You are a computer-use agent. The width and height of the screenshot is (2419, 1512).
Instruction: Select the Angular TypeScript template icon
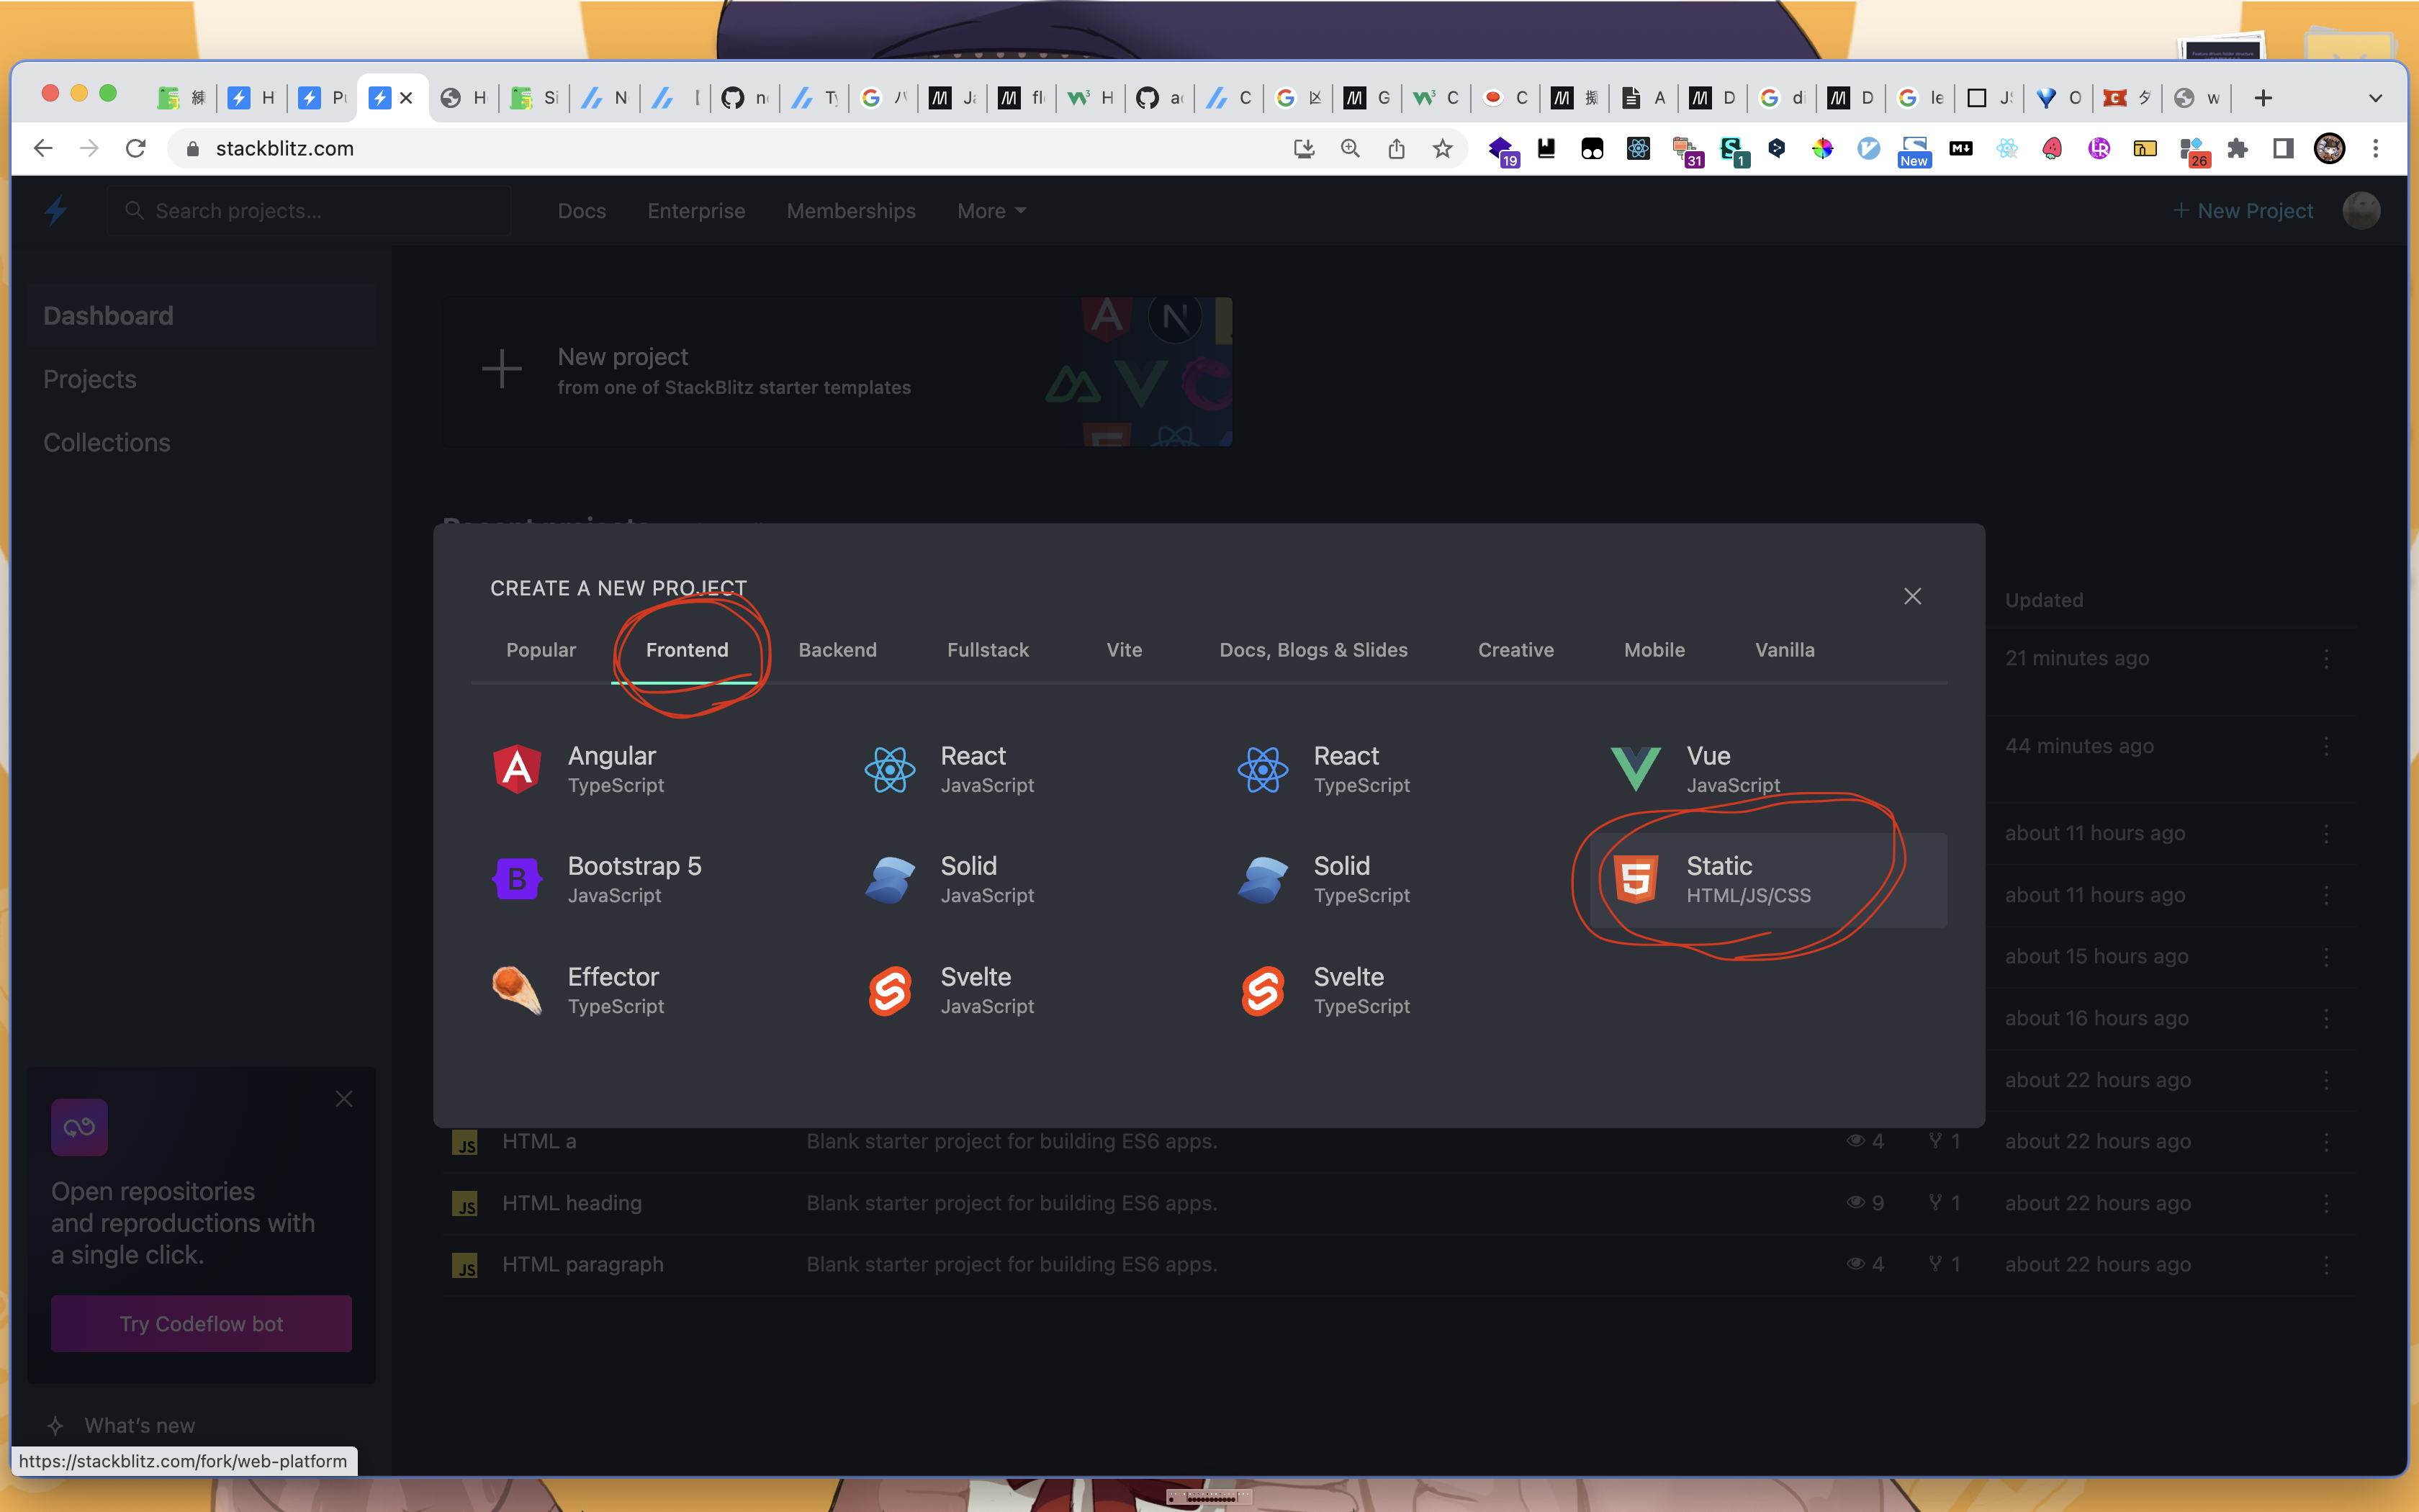517,769
